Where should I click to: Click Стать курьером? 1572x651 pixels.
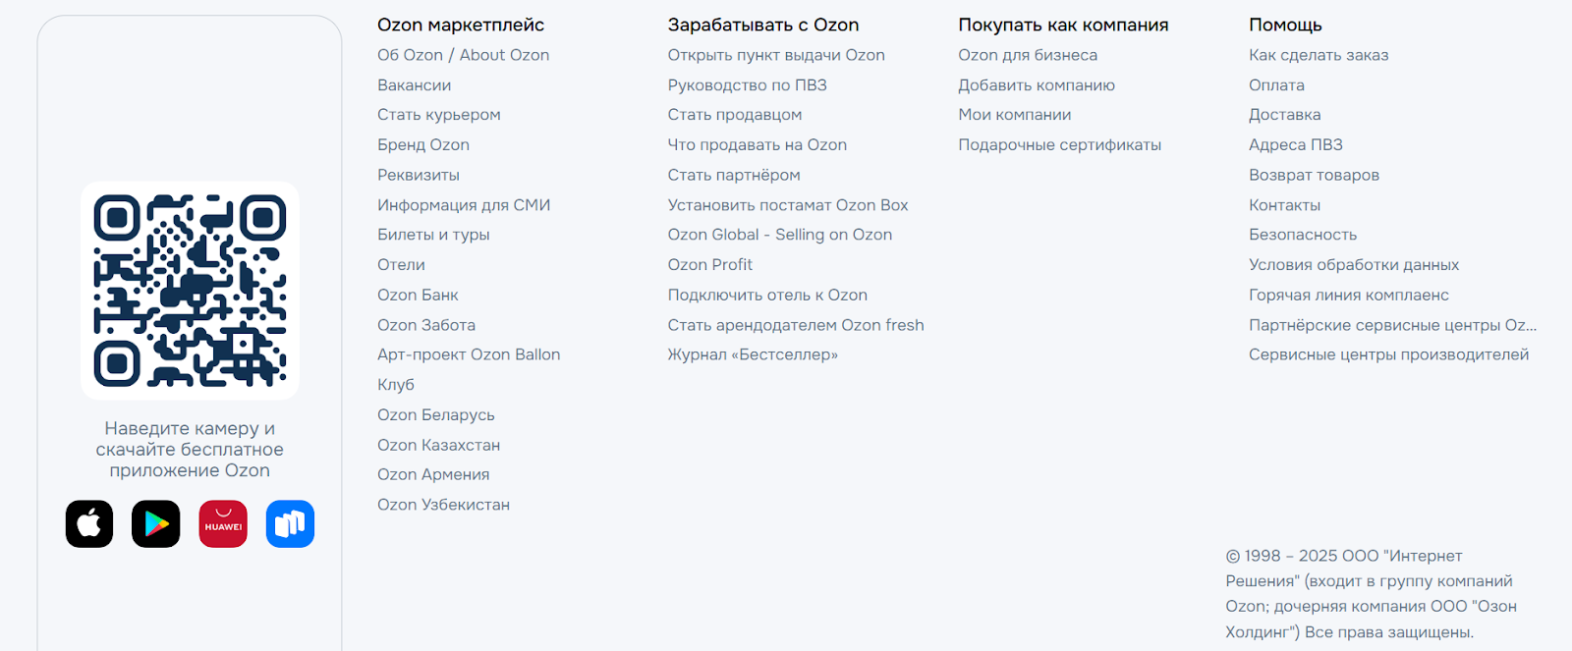pyautogui.click(x=437, y=115)
